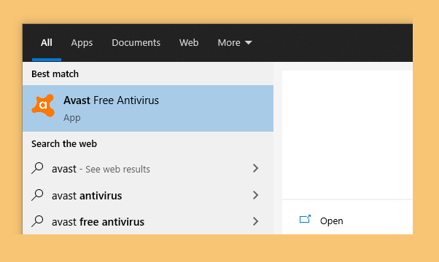Expand the More dropdown menu
The height and width of the screenshot is (262, 439).
point(235,43)
